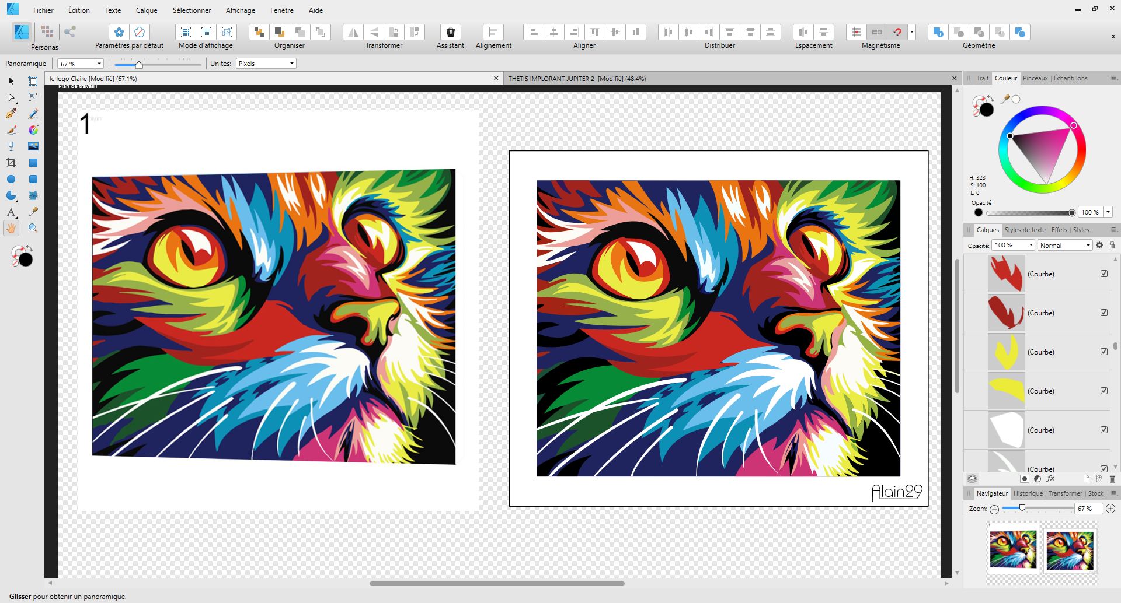Screen dimensions: 1121x603
Task: Select the Transparency tool
Action: click(11, 146)
